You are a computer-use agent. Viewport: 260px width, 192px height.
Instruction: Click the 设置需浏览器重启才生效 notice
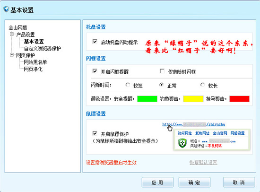[x=111, y=163]
